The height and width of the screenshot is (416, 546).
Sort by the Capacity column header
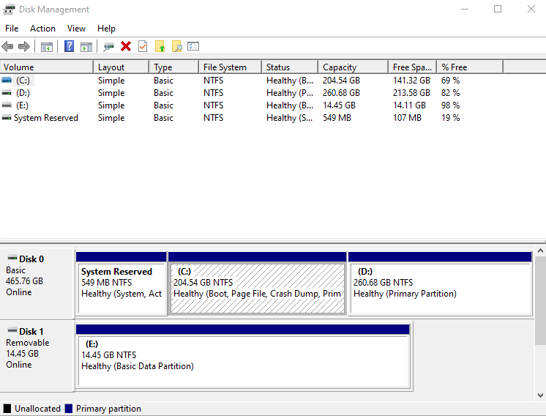(x=353, y=67)
